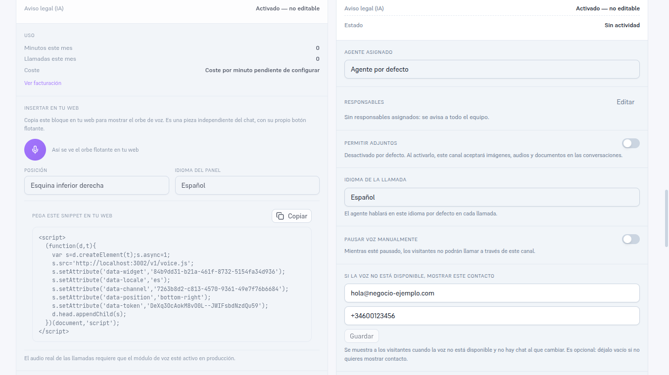This screenshot has height=375, width=669.
Task: Open the Idioma de la llamada dropdown
Action: point(492,197)
